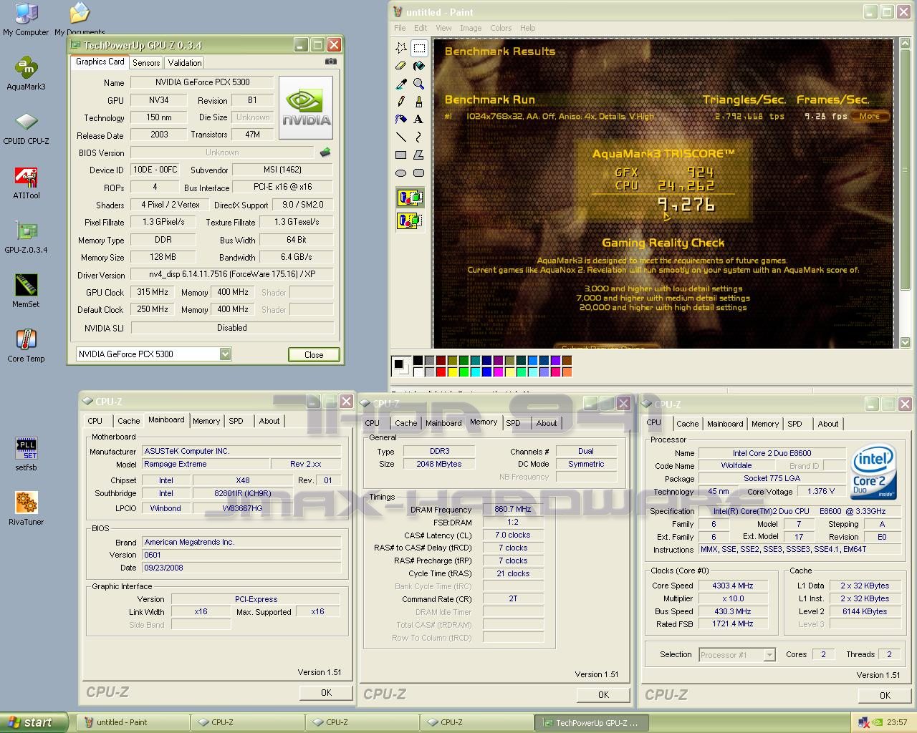Select the ATITool desktop icon

click(x=26, y=183)
